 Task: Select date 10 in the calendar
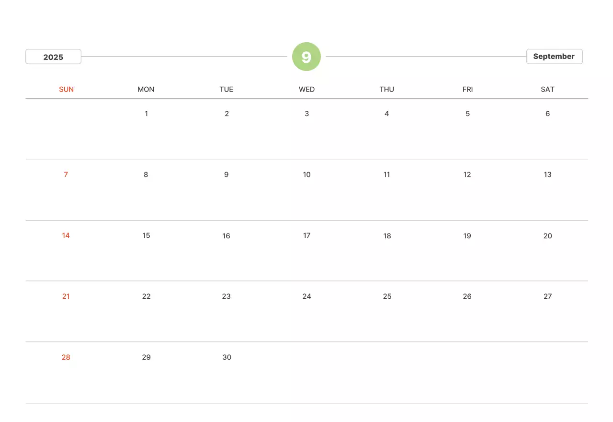click(306, 175)
